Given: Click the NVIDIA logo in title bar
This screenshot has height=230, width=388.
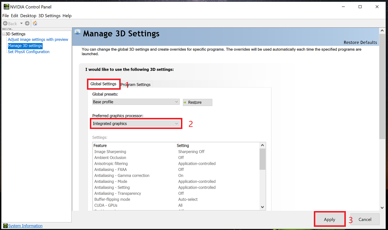Looking at the screenshot, I should [6, 7].
